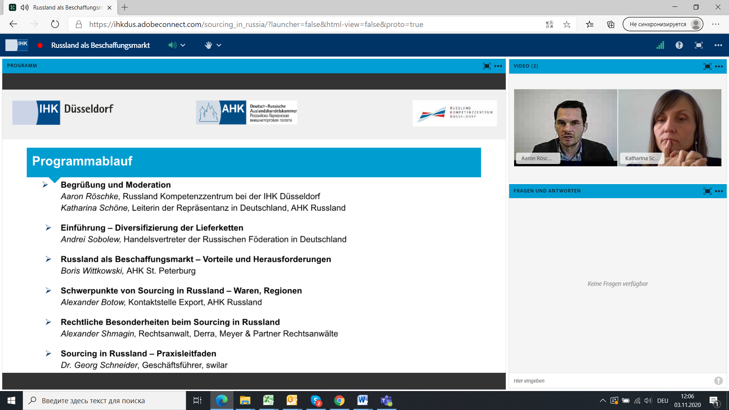The image size is (729, 410).
Task: Open system volume tray icon
Action: point(648,401)
